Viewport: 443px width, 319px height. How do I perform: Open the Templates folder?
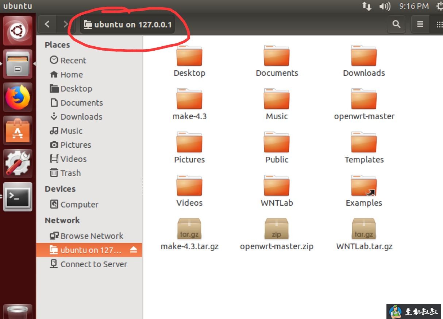click(x=364, y=143)
